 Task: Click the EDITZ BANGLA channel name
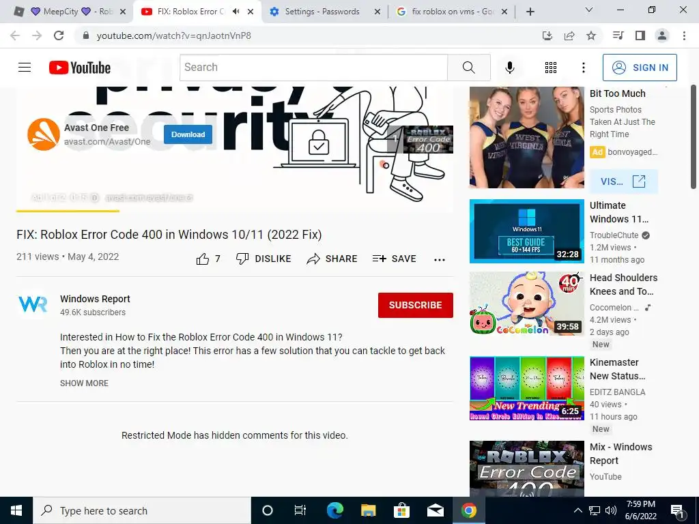point(617,392)
